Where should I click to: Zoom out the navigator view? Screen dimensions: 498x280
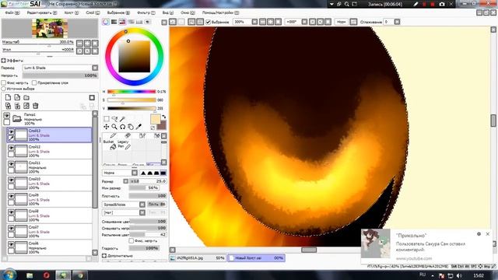(79, 43)
